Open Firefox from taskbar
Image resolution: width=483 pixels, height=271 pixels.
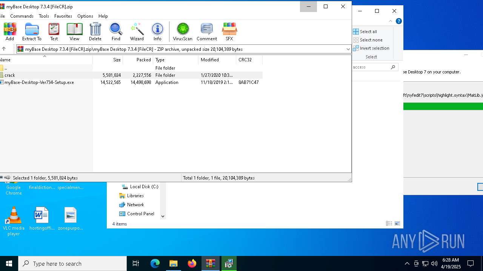click(192, 263)
